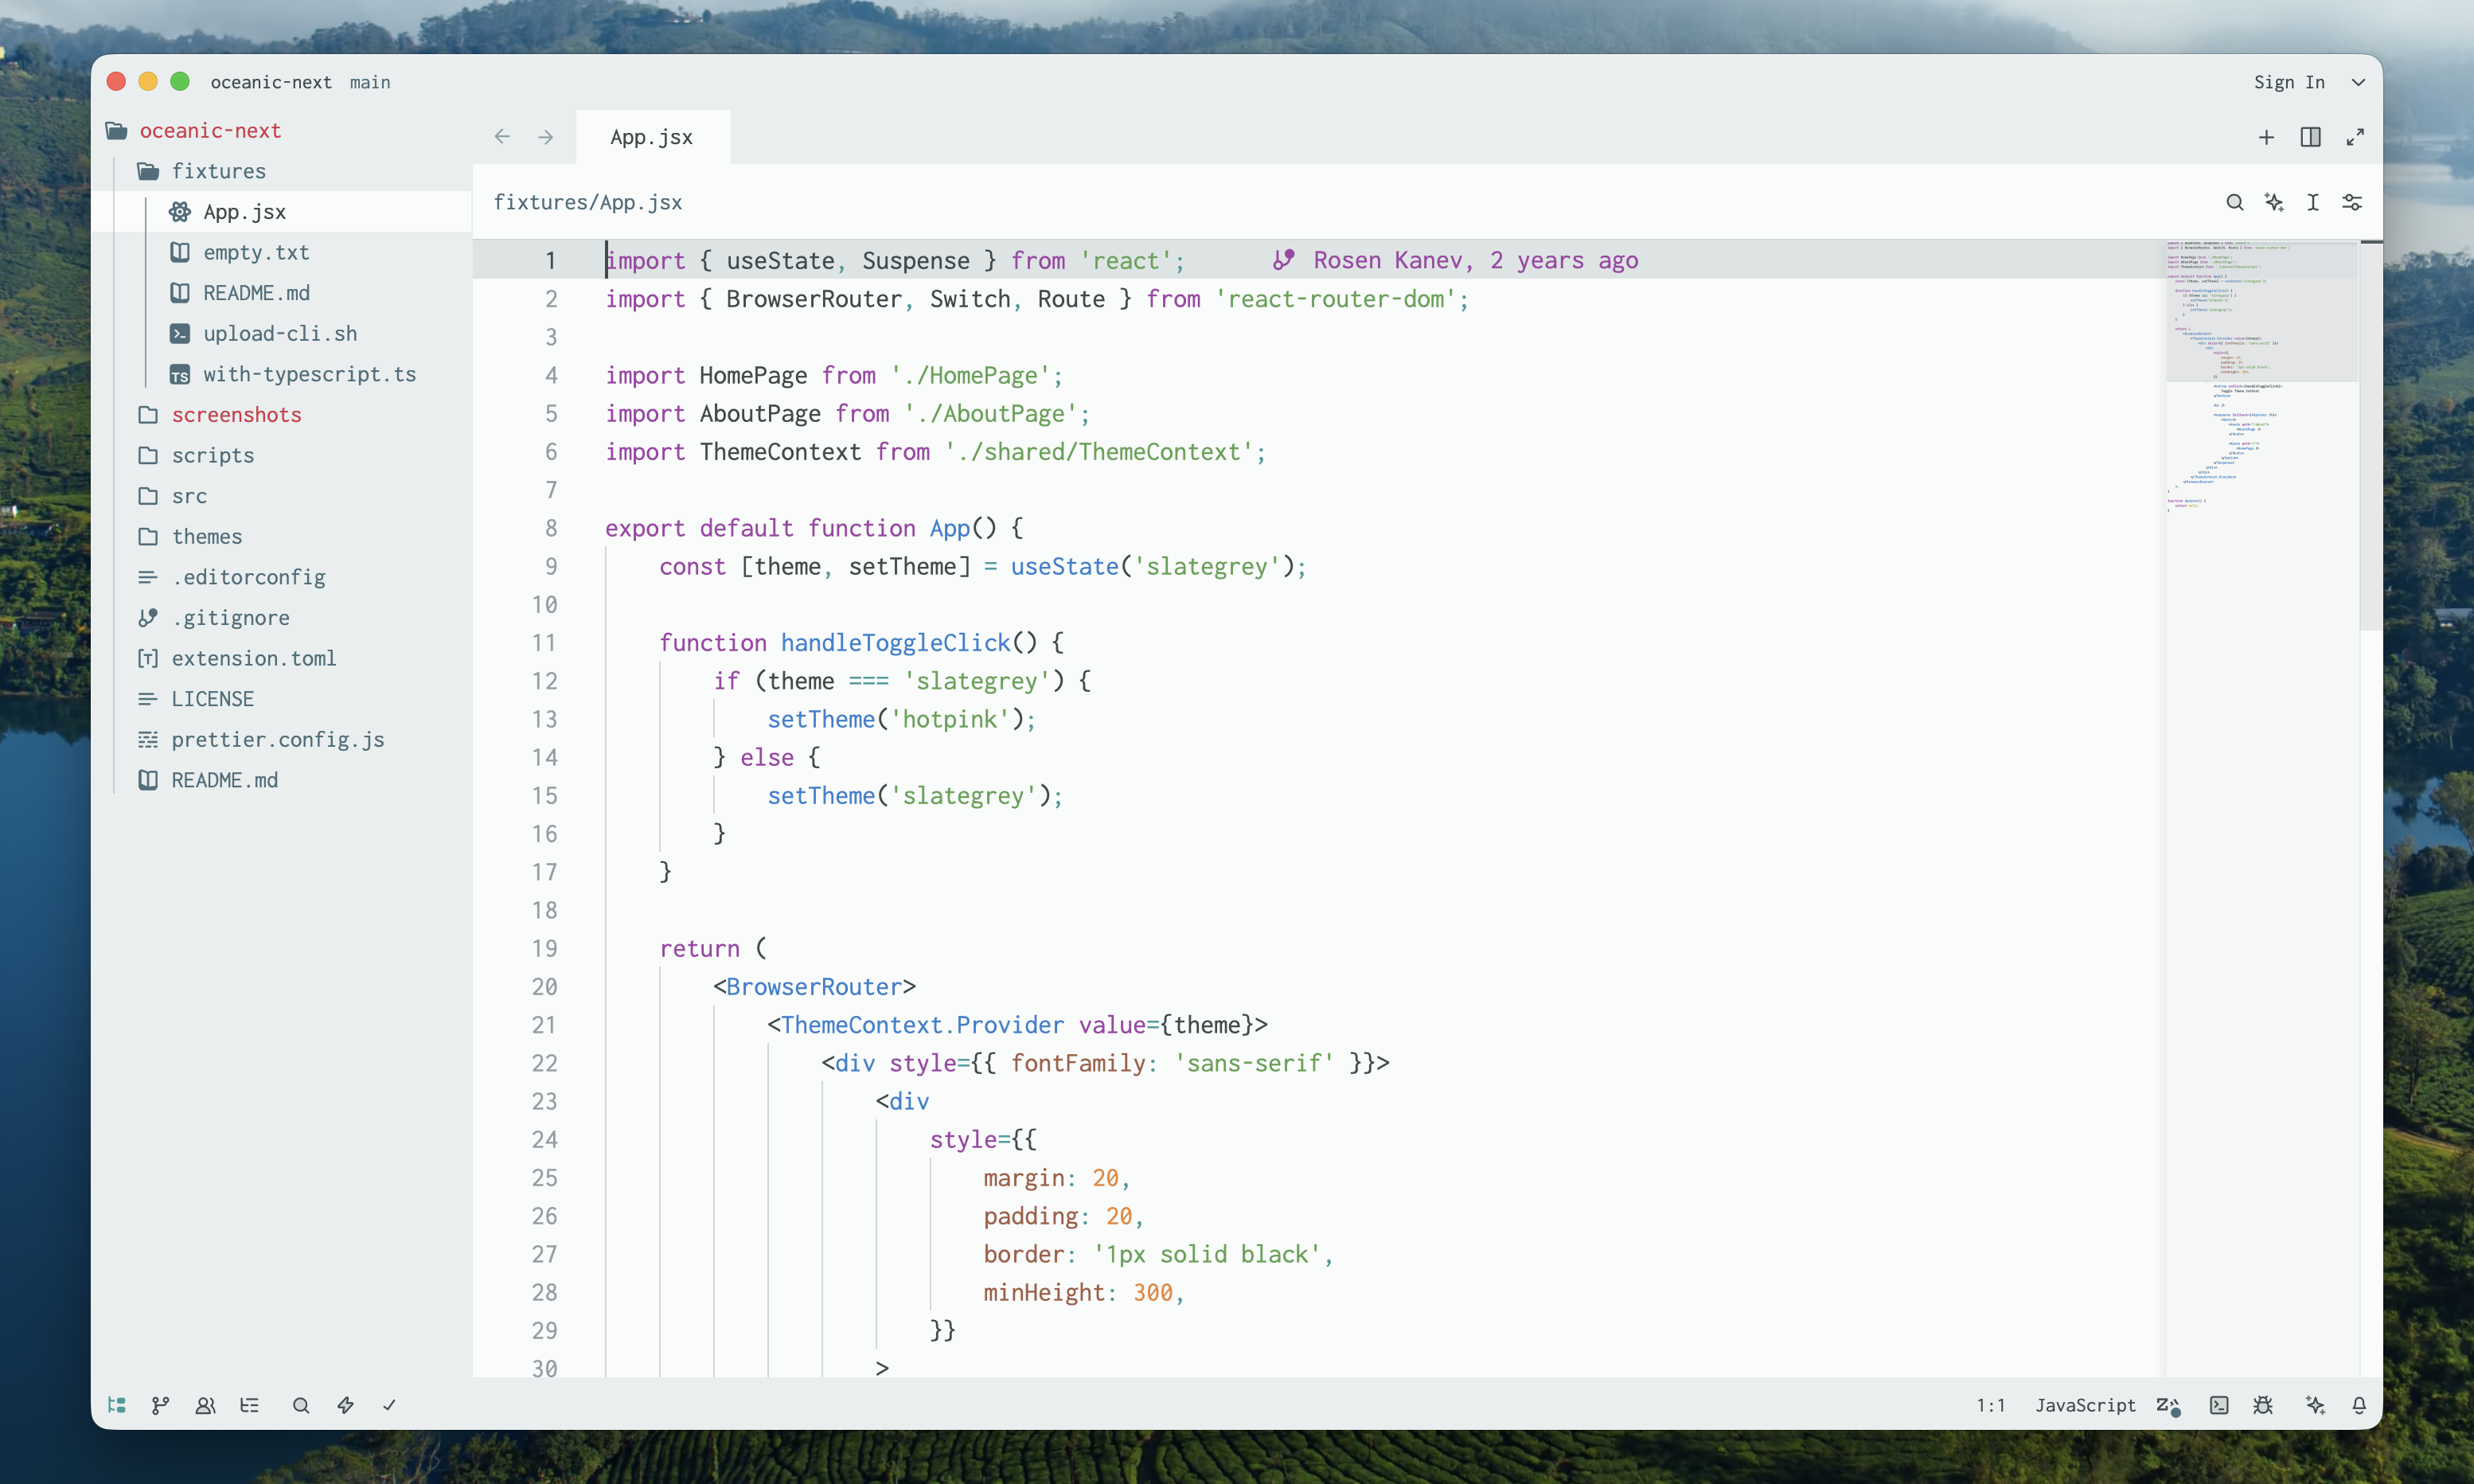Image resolution: width=2474 pixels, height=1484 pixels.
Task: Go back with the left arrow
Action: point(501,137)
